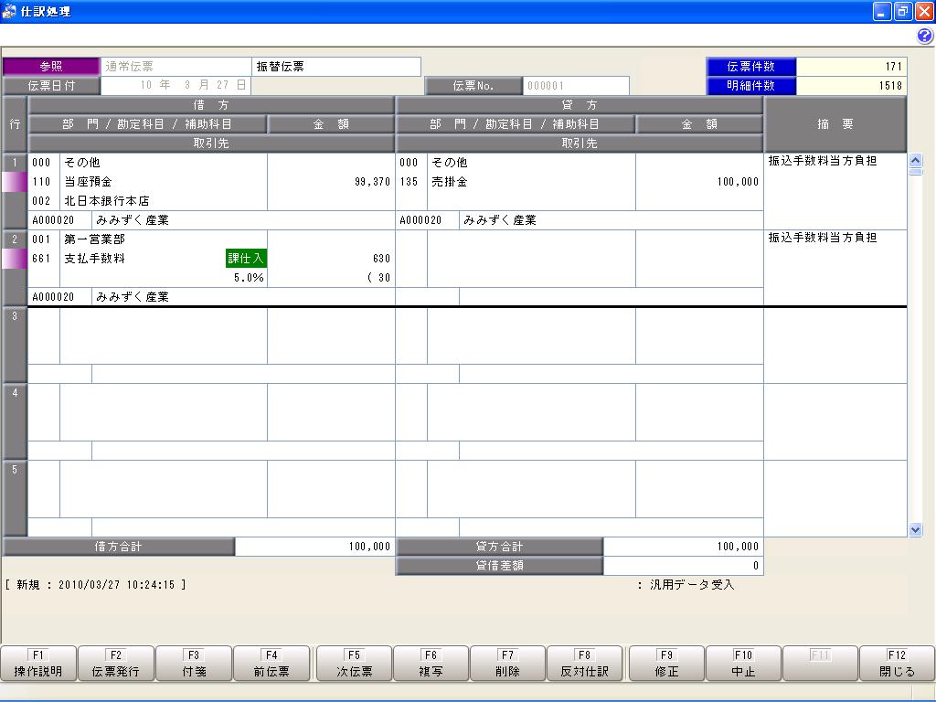Click the 参照 mode label

[x=51, y=66]
